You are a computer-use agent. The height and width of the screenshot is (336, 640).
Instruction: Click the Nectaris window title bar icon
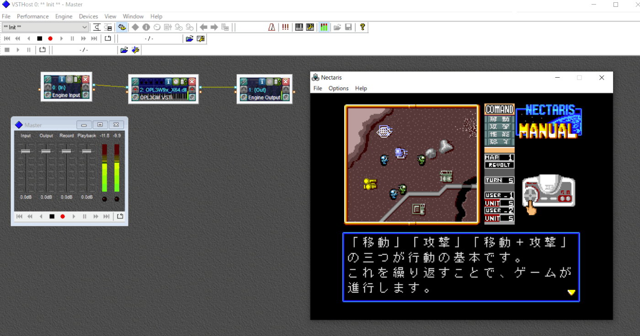tap(315, 77)
